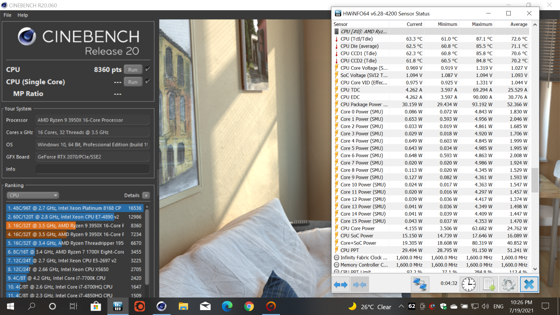
Task: Toggle the CPU (Single Core) checkbox
Action: point(148,82)
